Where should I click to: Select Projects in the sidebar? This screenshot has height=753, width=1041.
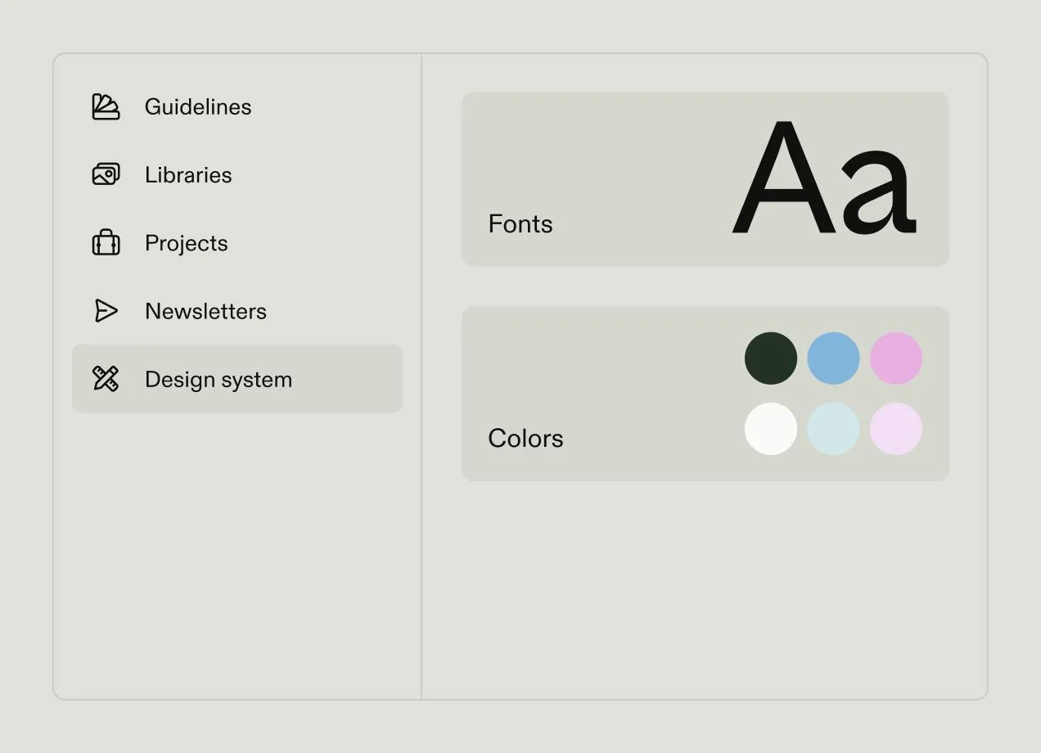click(x=237, y=243)
